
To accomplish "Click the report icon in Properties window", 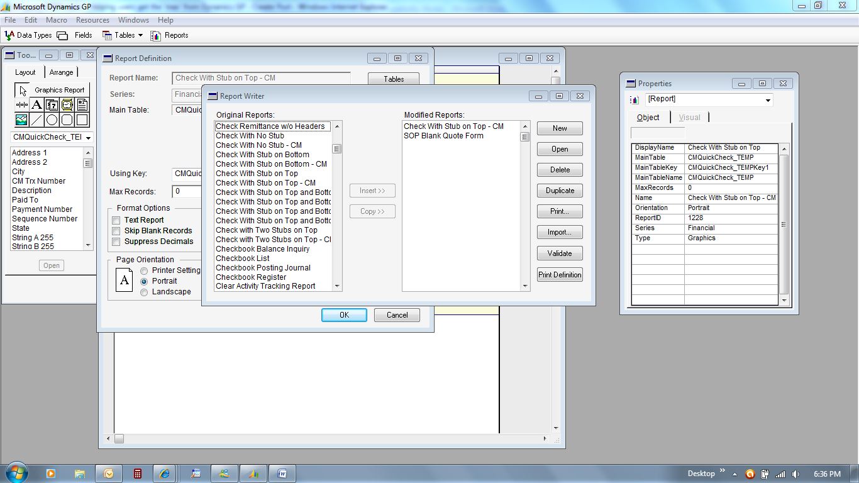I will click(x=635, y=100).
